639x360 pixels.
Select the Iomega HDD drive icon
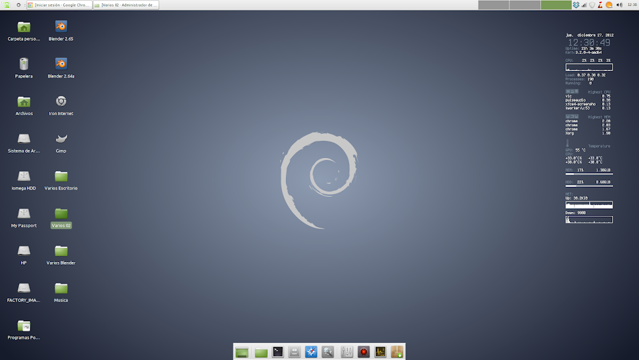click(24, 176)
